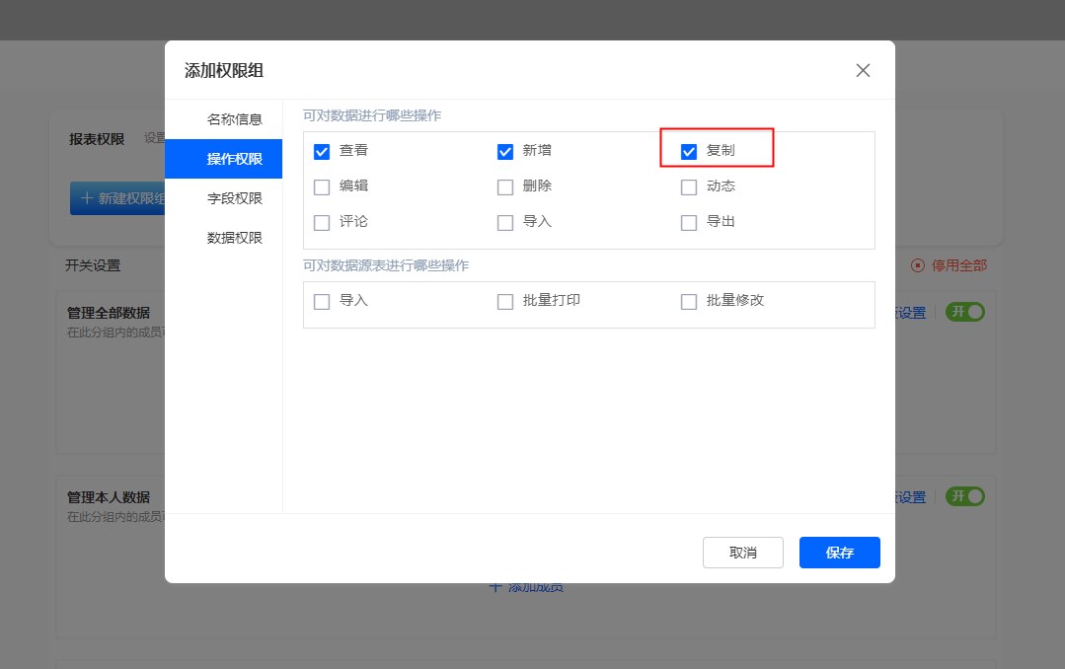The image size is (1065, 669).
Task: Check 导入 under data source table section
Action: (x=322, y=302)
